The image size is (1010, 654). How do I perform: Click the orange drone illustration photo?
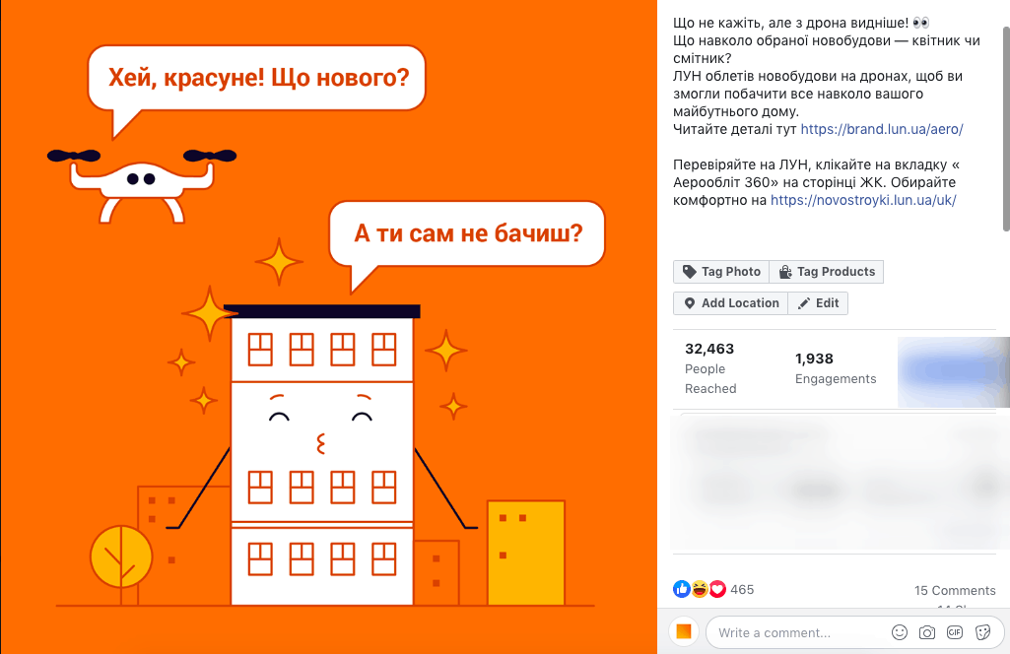click(x=328, y=327)
